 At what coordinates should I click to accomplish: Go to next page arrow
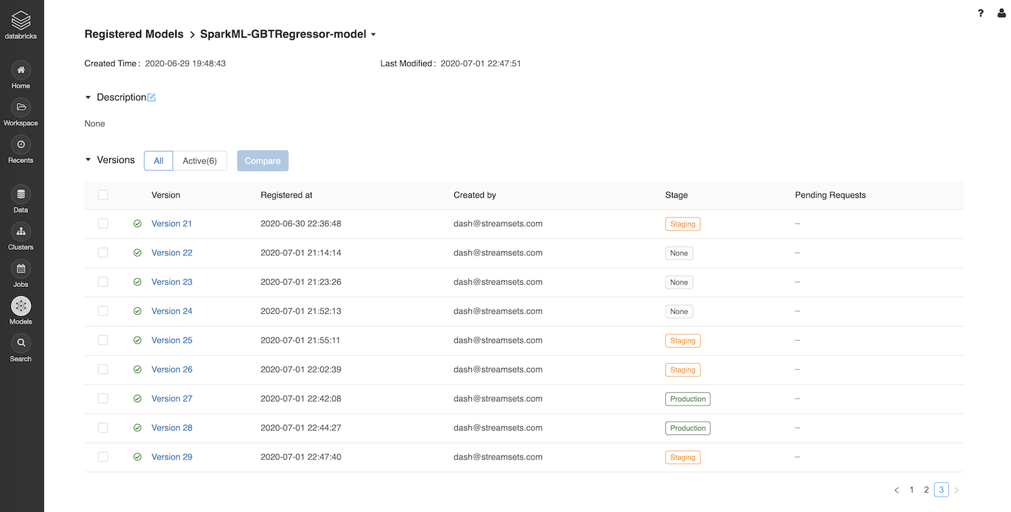[956, 490]
